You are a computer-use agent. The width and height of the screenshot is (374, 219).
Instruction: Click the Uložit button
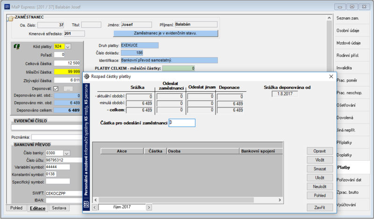click(320, 178)
